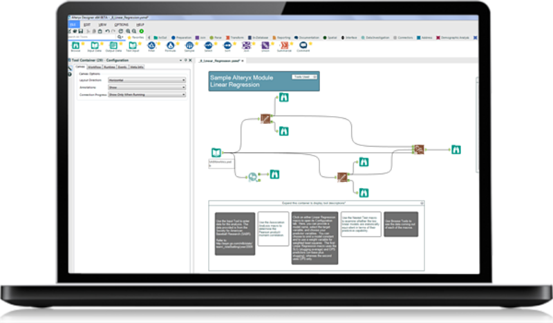The image size is (553, 323).
Task: Expand the tool descriptions container
Action: [422, 203]
